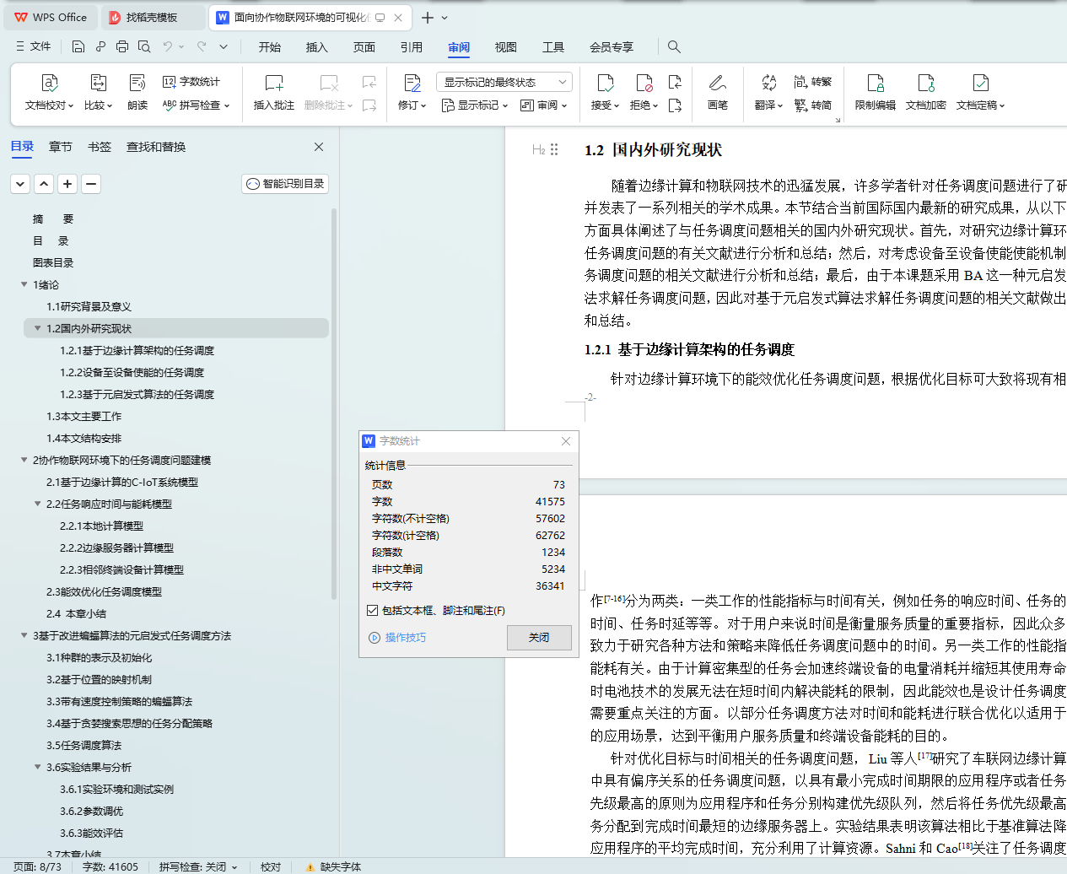Collapse the 3基于改进蝙蝠算法 chapter node
The width and height of the screenshot is (1067, 874).
[24, 635]
